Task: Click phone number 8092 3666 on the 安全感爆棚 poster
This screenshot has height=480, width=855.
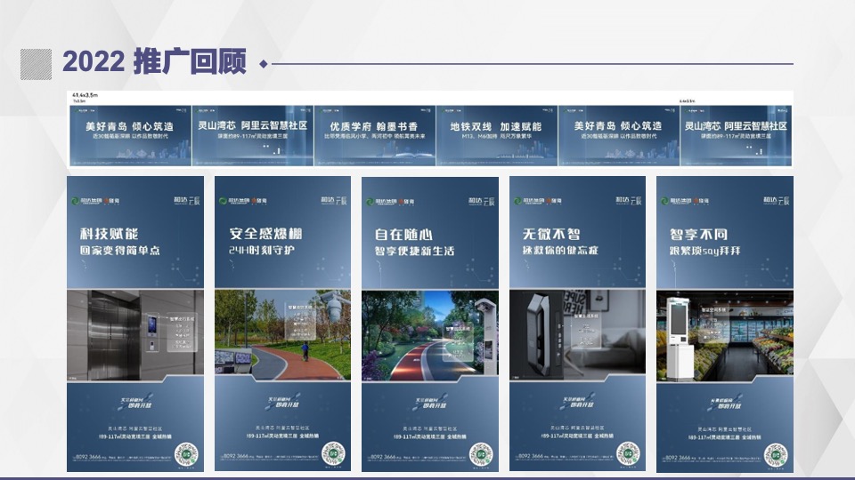Action: [x=235, y=457]
